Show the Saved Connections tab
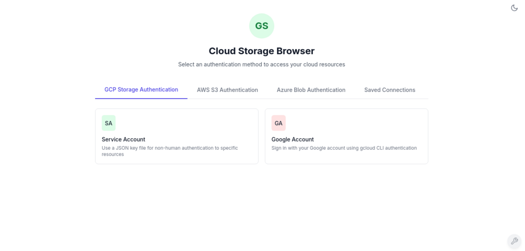 390,90
